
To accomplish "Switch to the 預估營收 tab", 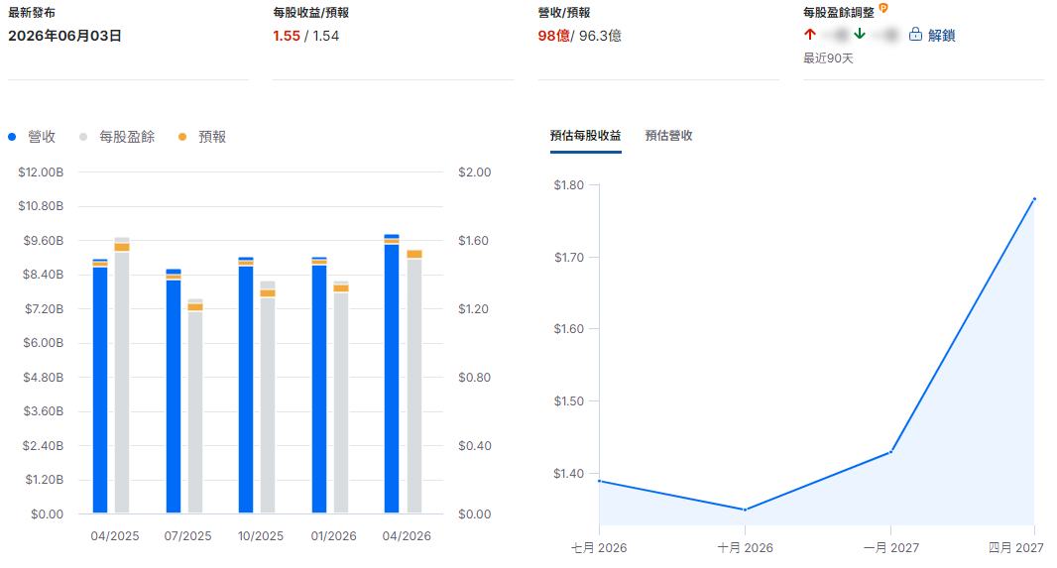I will (668, 136).
